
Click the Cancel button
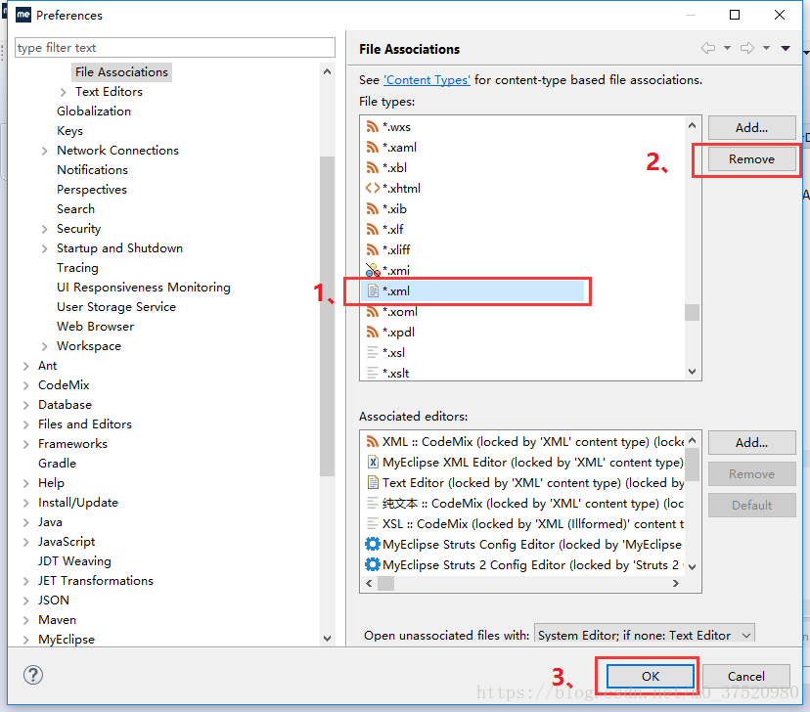(746, 677)
